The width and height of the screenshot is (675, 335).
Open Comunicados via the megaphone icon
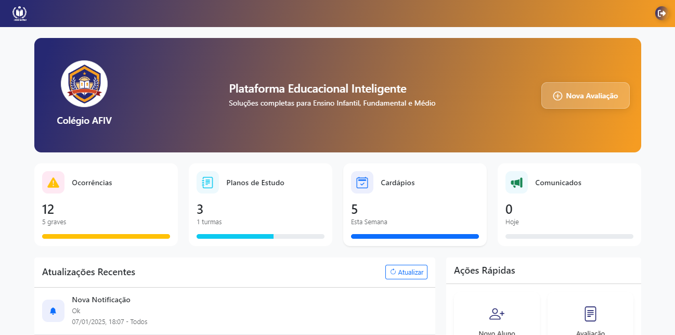[x=516, y=182]
